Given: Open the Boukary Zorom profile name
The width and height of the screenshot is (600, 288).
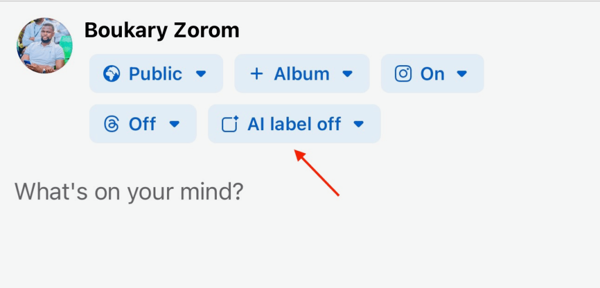Looking at the screenshot, I should tap(162, 30).
